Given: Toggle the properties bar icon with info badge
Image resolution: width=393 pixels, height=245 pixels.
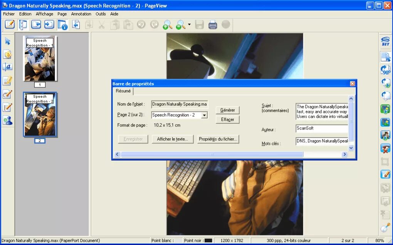Looking at the screenshot, I should [x=63, y=25].
